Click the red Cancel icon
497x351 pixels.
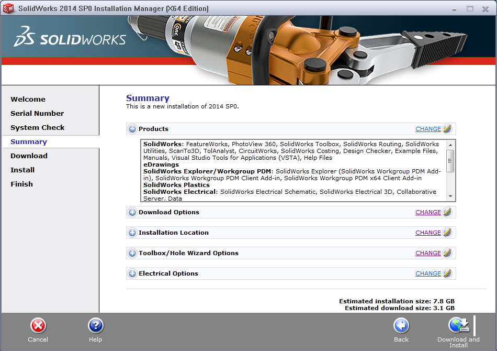(38, 326)
